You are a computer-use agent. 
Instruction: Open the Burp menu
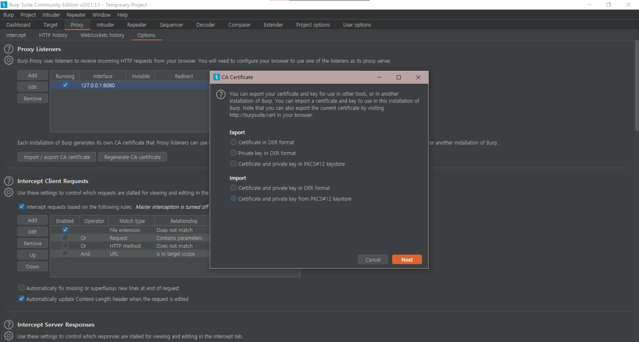coord(8,15)
